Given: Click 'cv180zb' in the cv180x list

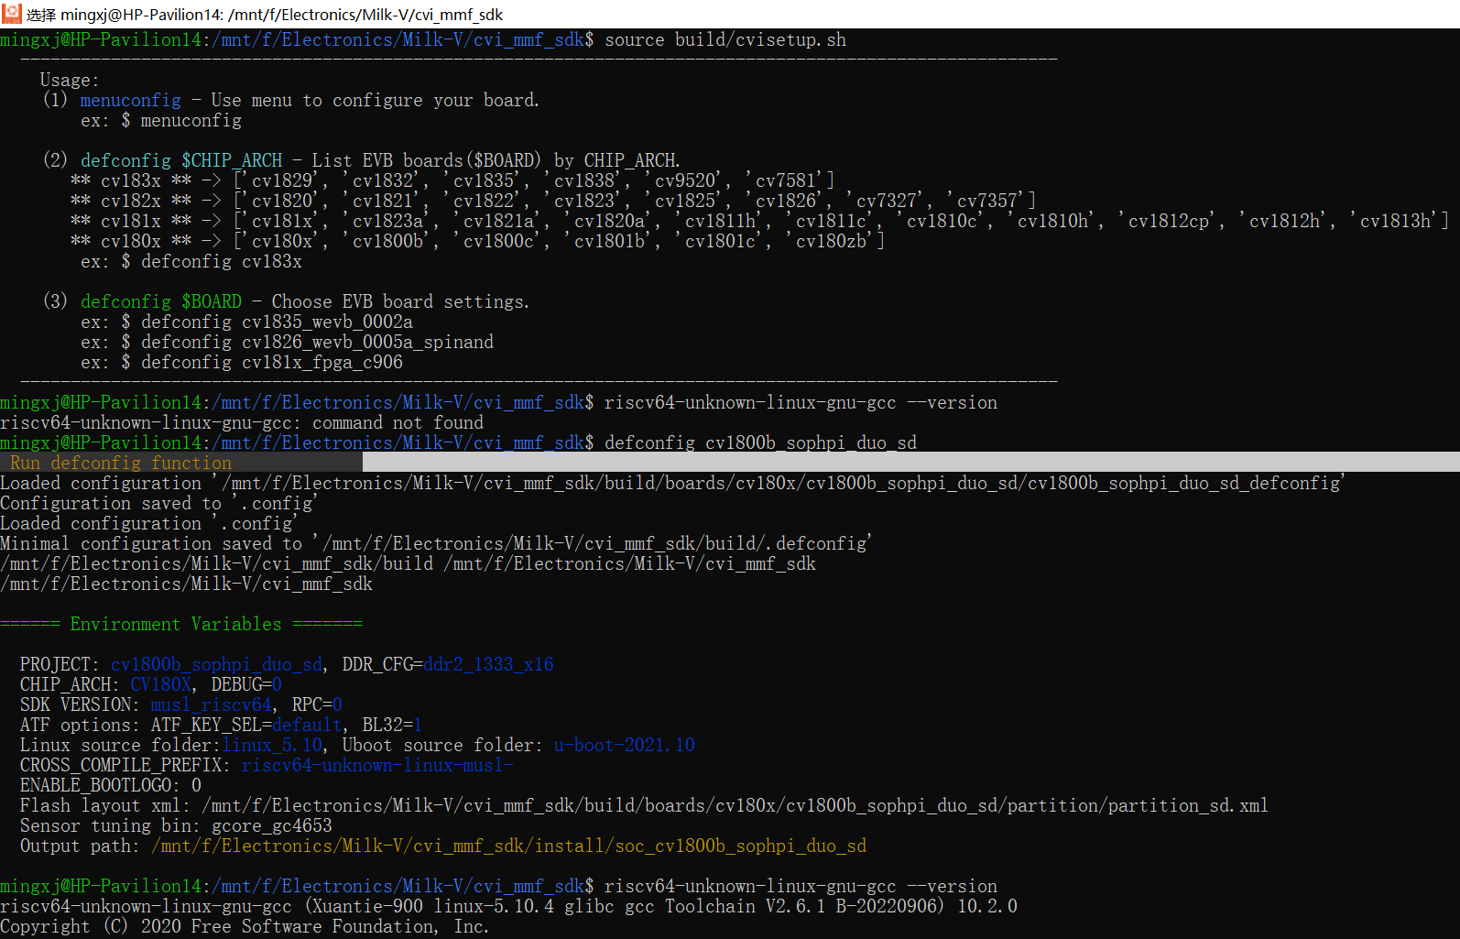Looking at the screenshot, I should tap(832, 242).
